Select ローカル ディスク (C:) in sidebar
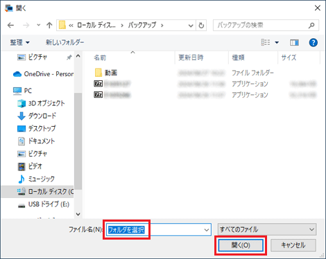 [37, 192]
